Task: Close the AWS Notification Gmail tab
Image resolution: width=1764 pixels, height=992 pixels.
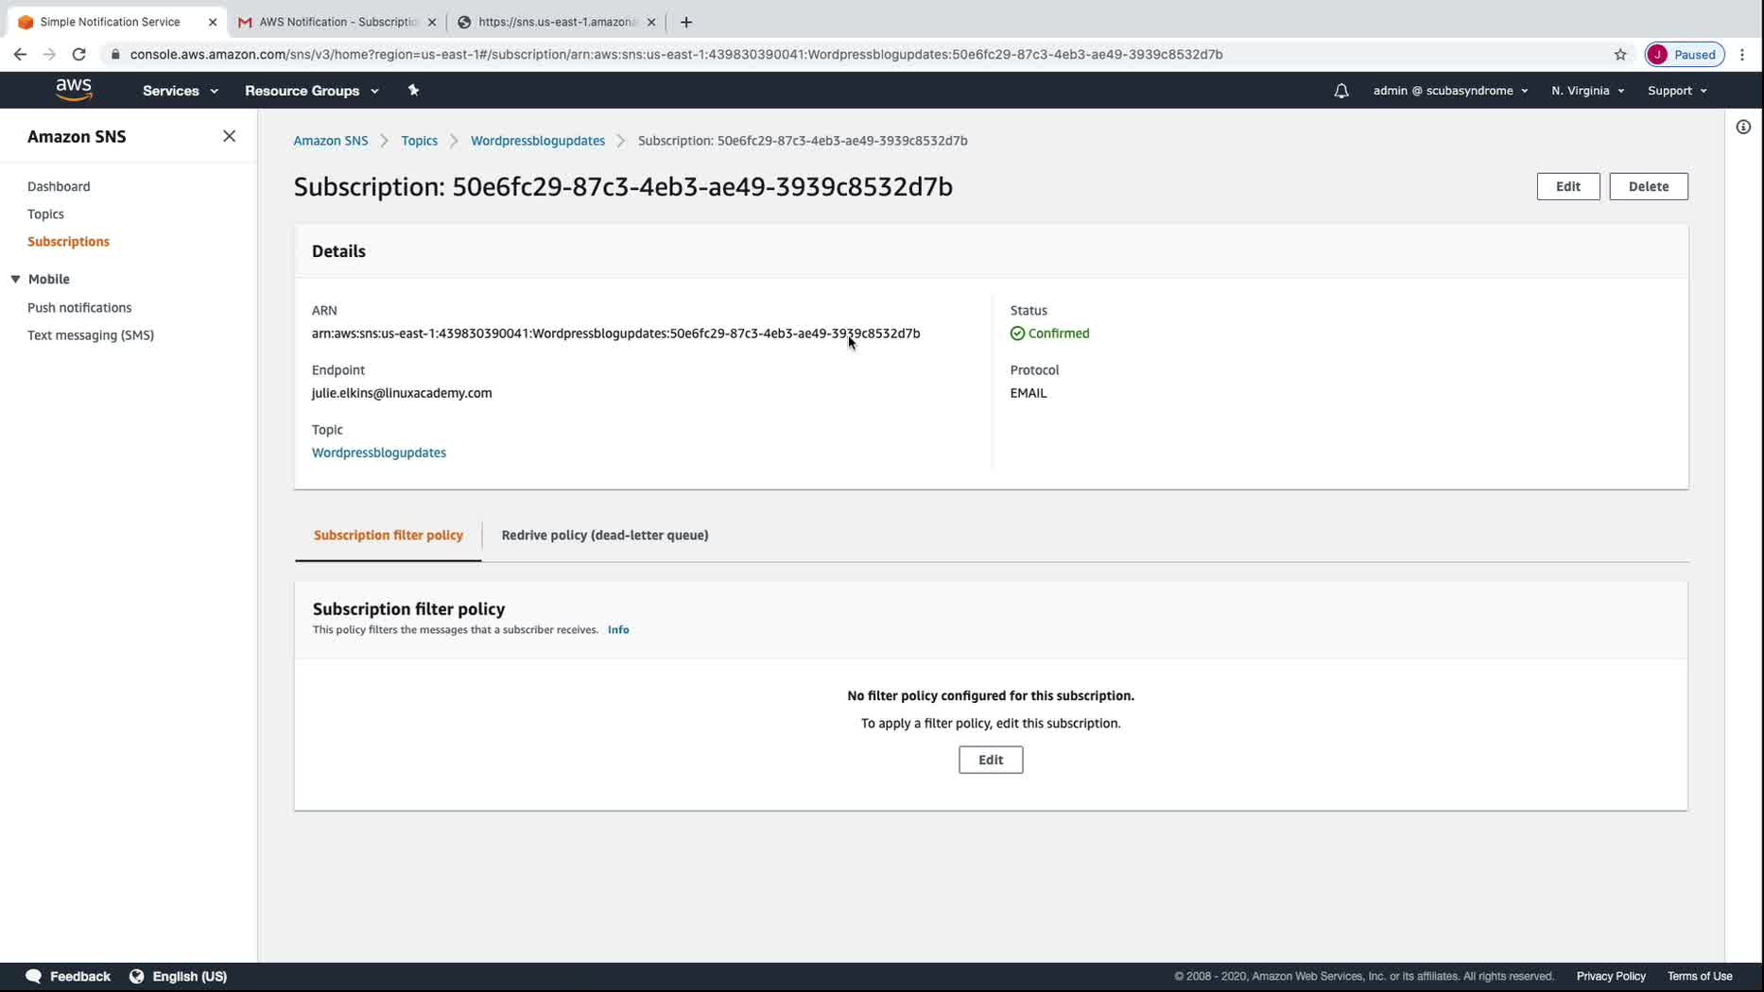Action: click(x=432, y=22)
